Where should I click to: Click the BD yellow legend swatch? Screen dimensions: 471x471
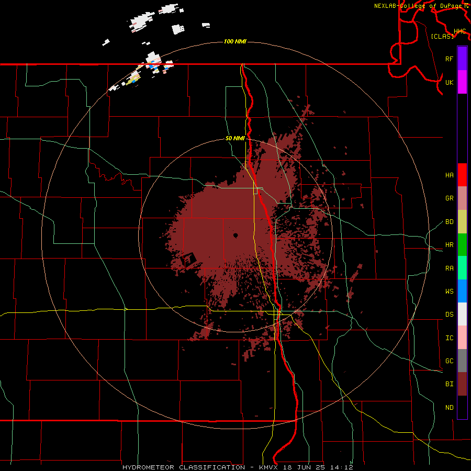[x=462, y=222]
